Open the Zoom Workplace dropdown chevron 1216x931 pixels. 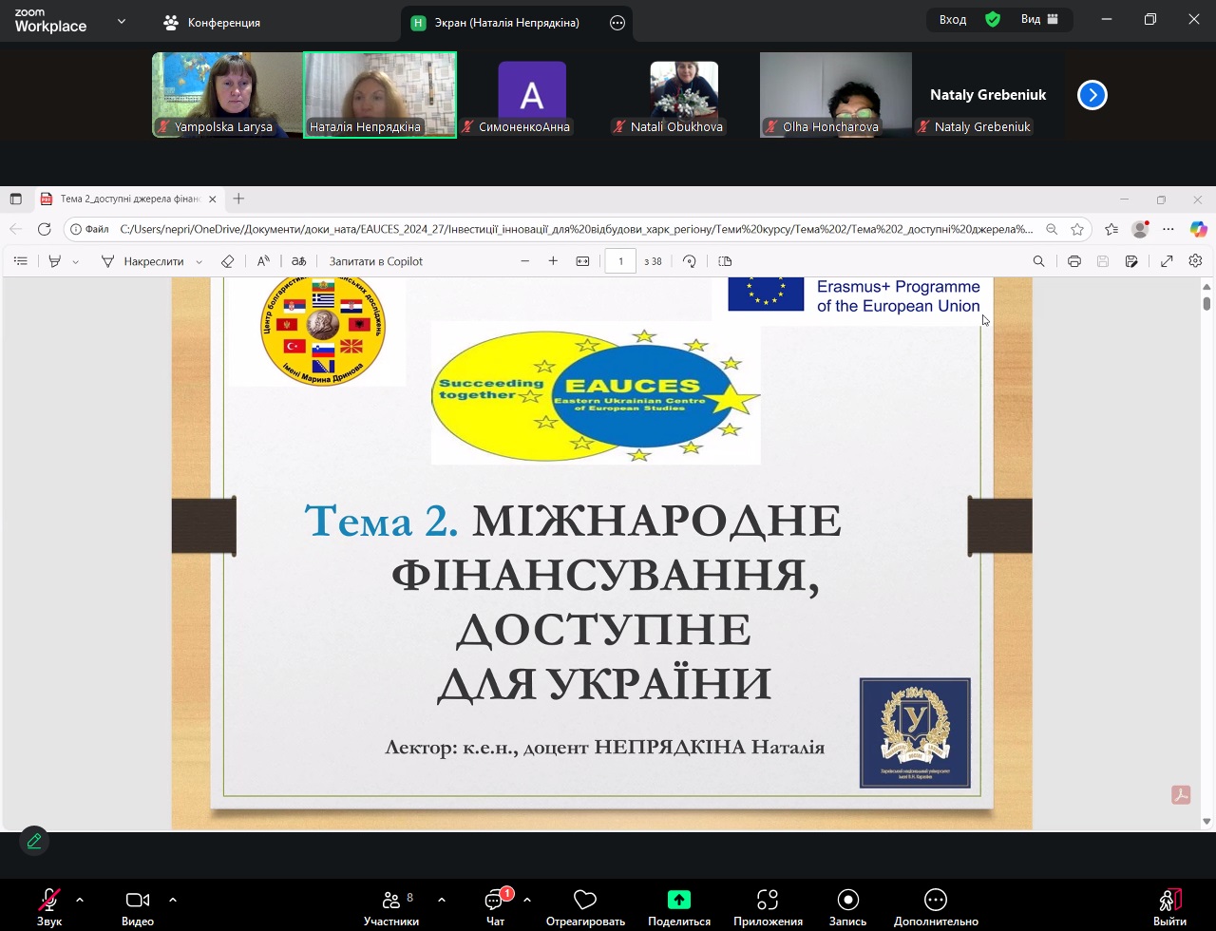(121, 21)
